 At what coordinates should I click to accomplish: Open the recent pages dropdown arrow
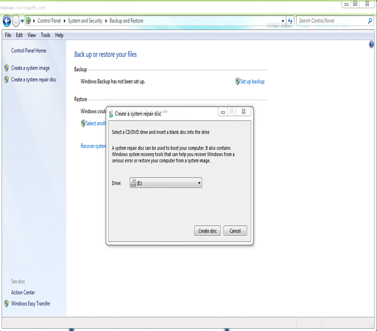22,21
